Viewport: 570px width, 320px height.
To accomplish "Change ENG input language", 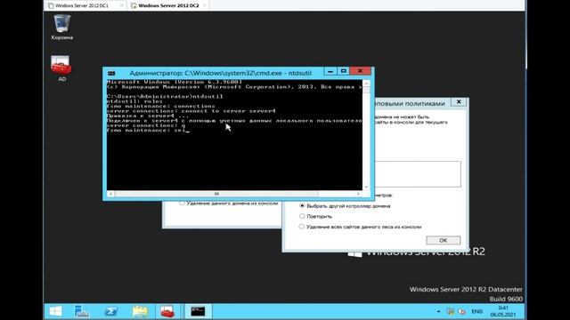I will 477,311.
